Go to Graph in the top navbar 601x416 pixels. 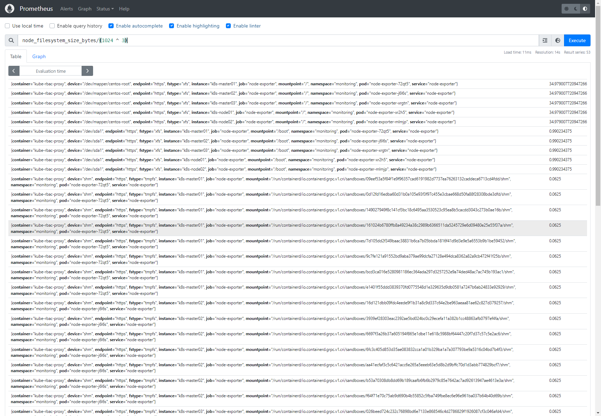click(85, 9)
